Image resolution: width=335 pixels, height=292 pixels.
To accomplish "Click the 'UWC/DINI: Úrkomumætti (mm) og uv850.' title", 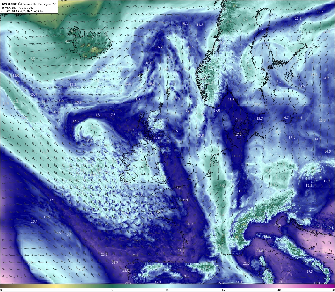I will tap(29, 4).
